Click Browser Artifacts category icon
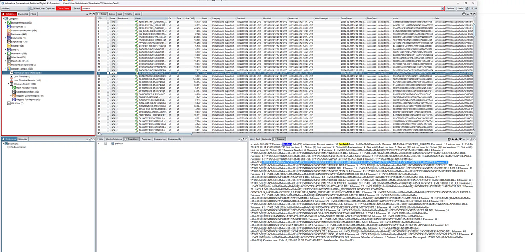The width and height of the screenshot is (525, 252). [8, 22]
